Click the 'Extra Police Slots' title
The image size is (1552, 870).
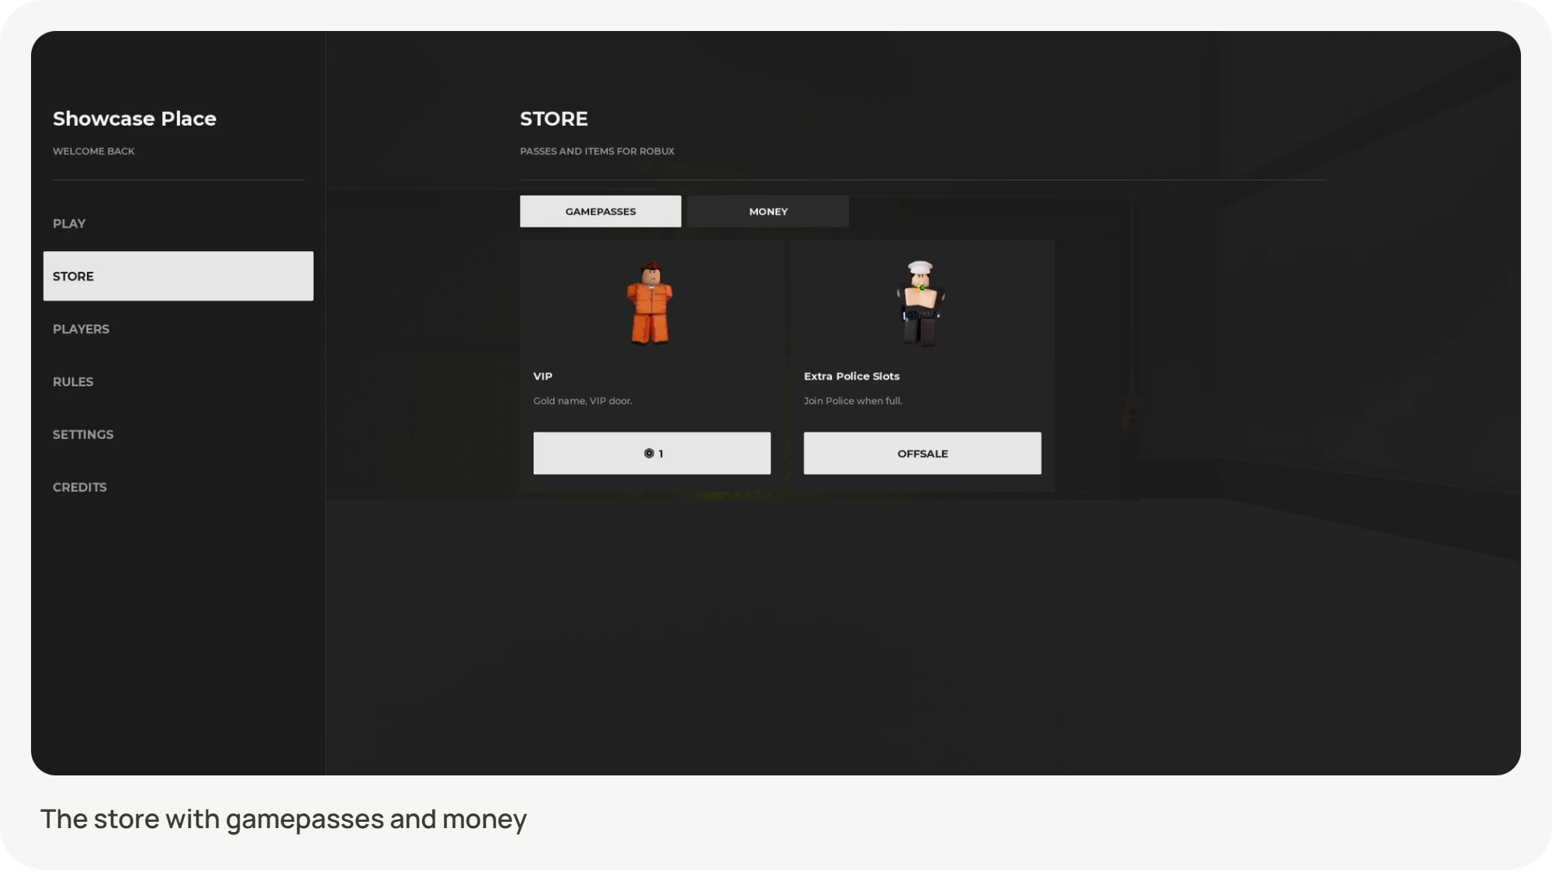851,376
